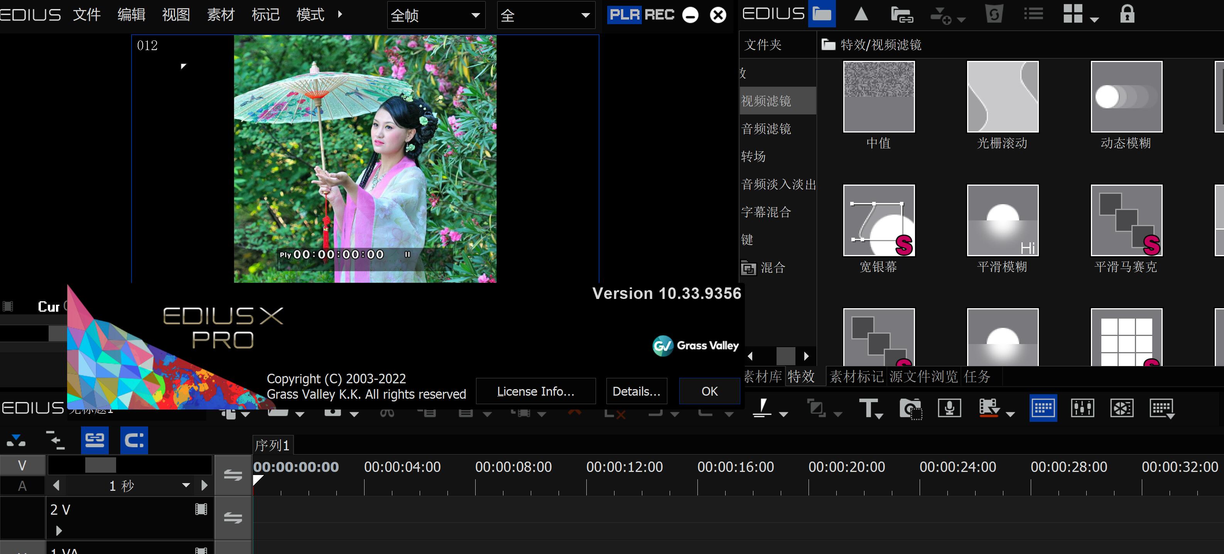Toggle the effects lock icon
The height and width of the screenshot is (554, 1224).
[x=1127, y=14]
